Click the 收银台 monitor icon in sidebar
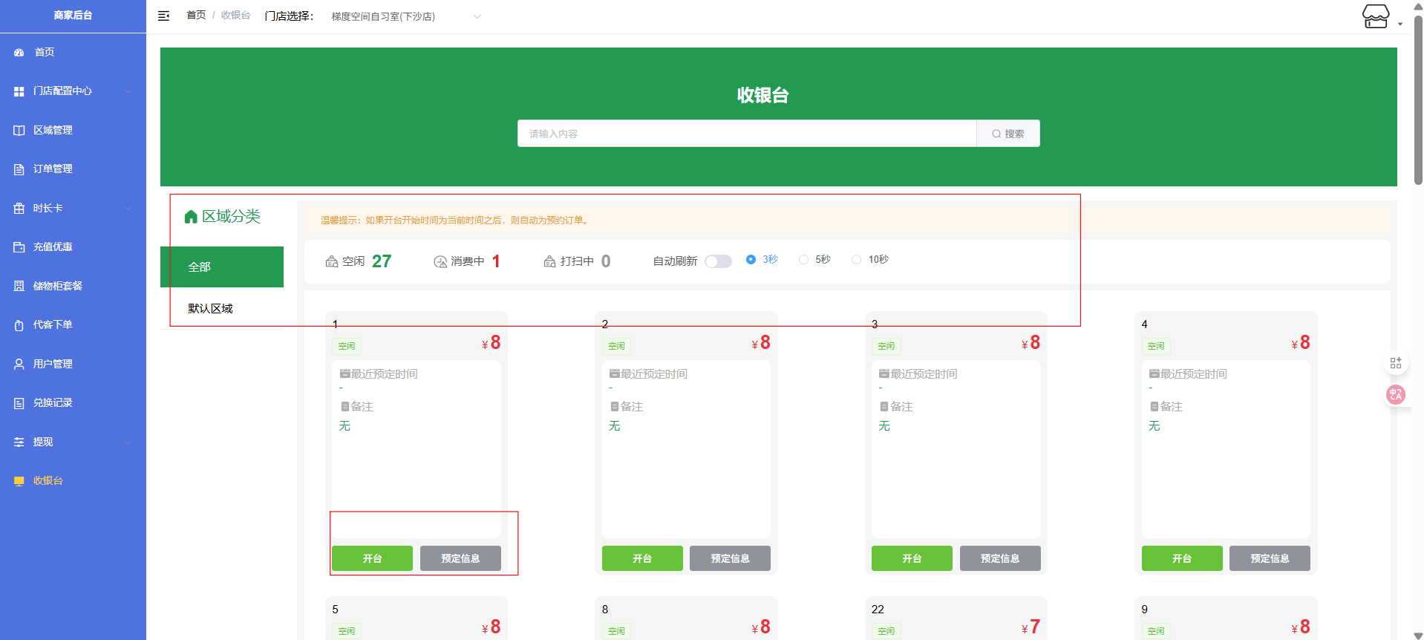 click(19, 481)
